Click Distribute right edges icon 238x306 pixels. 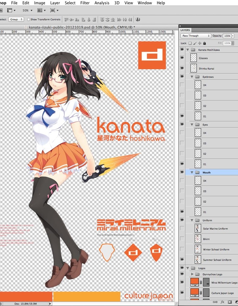pos(130,19)
